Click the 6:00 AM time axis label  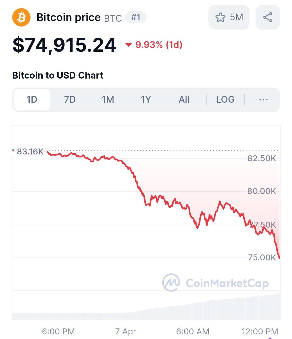pyautogui.click(x=193, y=331)
